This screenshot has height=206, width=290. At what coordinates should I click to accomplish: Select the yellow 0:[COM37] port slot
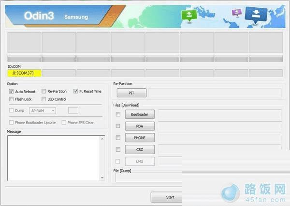(x=25, y=73)
